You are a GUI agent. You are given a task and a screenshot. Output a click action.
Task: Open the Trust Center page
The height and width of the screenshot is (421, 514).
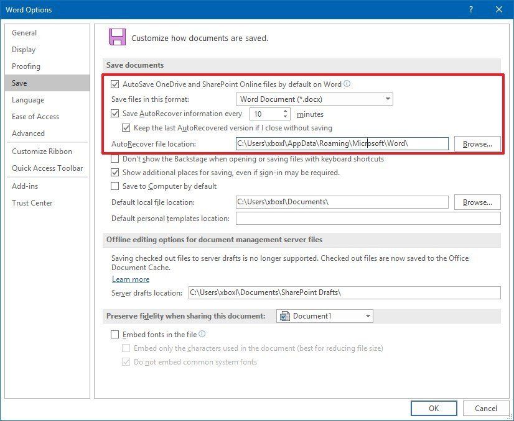tap(32, 202)
